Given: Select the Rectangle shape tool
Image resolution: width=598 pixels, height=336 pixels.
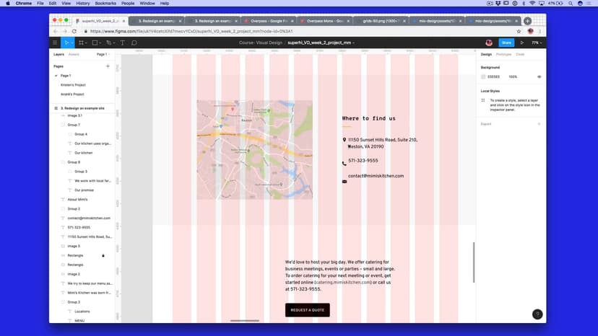Looking at the screenshot, I should pyautogui.click(x=95, y=43).
